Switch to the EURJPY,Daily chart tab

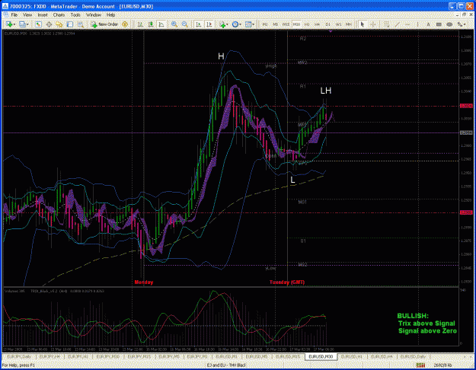click(19, 356)
